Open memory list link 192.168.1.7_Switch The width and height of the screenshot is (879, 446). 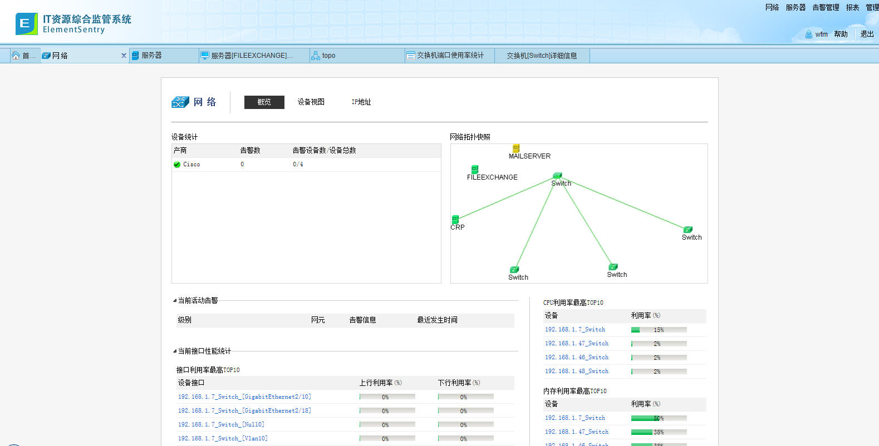tap(575, 418)
